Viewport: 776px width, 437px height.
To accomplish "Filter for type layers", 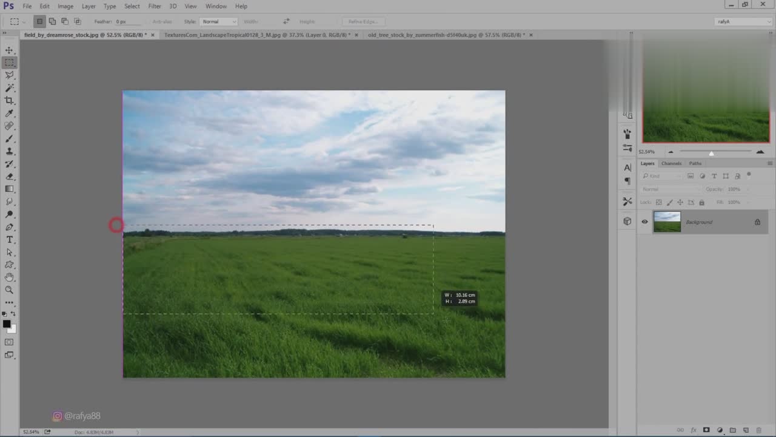I will pos(714,176).
